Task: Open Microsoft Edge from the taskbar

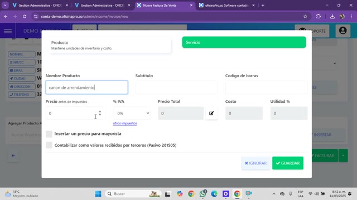Action: point(214,194)
